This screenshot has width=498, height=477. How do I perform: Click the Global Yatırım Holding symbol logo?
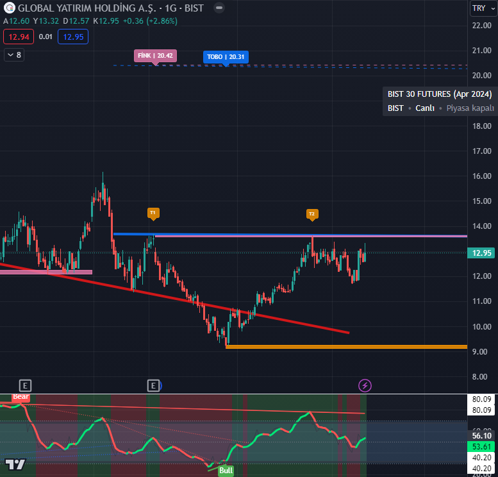pyautogui.click(x=9, y=8)
